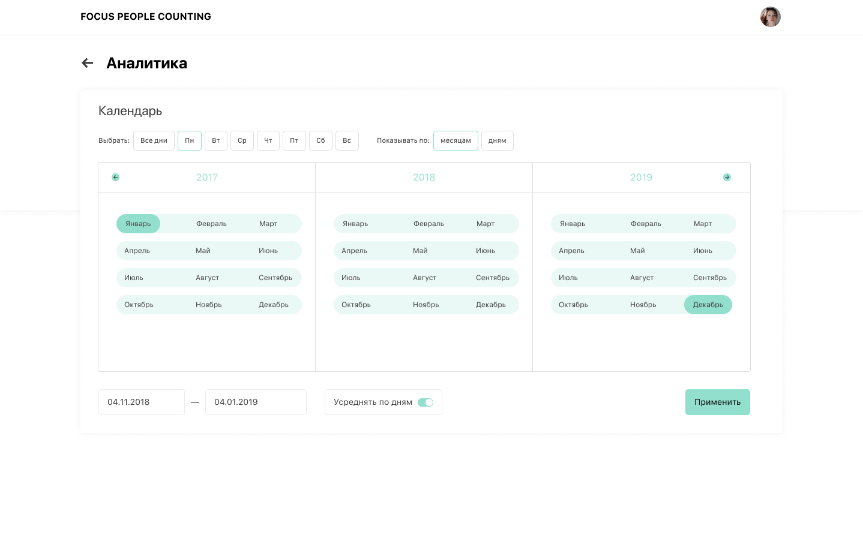Go to next years with right arrow

point(727,177)
